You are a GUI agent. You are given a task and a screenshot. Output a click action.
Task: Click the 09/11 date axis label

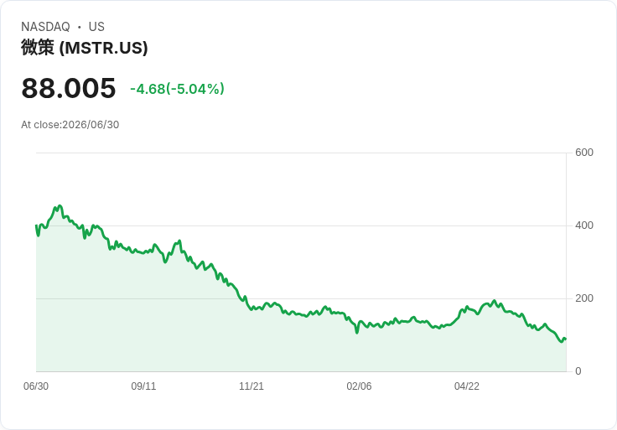tap(143, 386)
